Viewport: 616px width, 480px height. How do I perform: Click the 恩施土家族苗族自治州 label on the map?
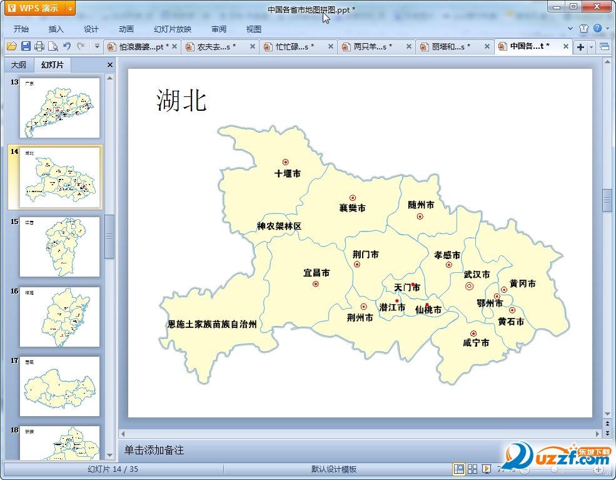(x=212, y=324)
